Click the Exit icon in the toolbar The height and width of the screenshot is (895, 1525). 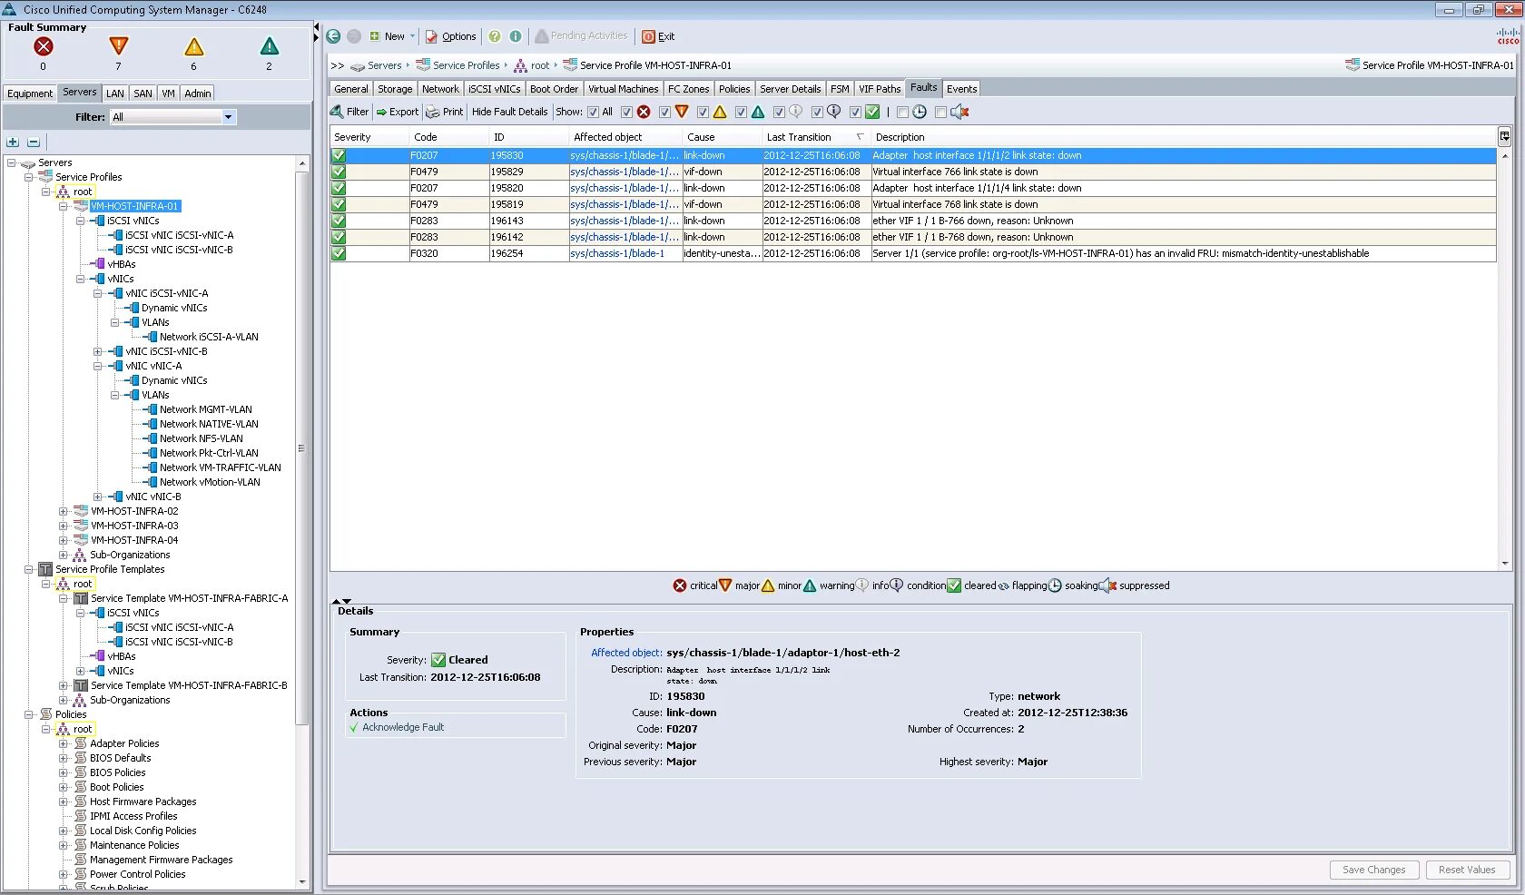648,36
